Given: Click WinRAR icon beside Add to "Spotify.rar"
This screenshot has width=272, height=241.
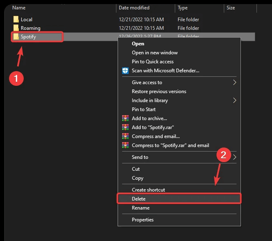Looking at the screenshot, I should click(125, 127).
